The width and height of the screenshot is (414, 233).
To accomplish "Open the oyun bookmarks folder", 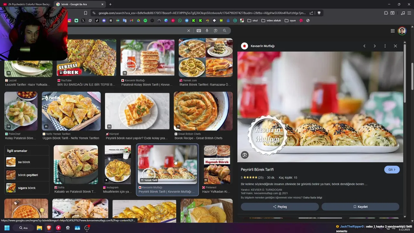I will point(290,20).
